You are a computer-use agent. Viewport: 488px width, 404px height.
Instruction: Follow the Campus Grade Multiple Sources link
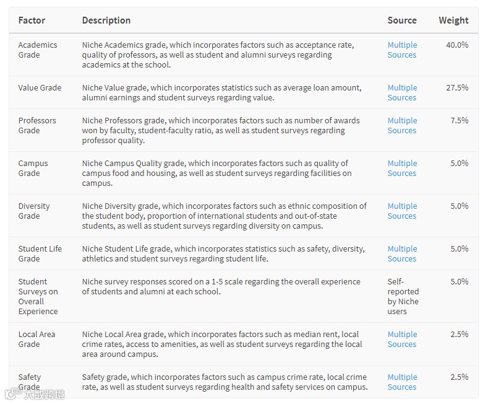click(402, 168)
